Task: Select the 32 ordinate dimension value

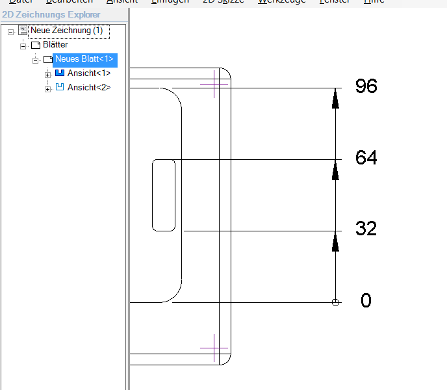Action: tap(366, 229)
